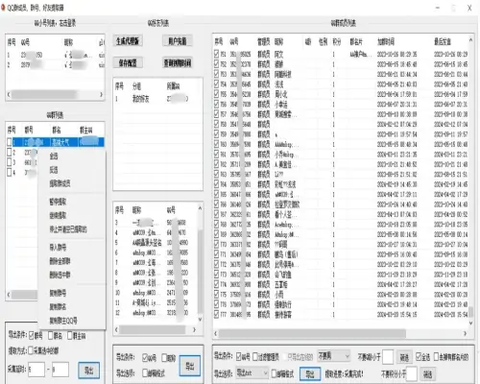Click 导出 button in group list panel
The image size is (480, 384).
[88, 371]
